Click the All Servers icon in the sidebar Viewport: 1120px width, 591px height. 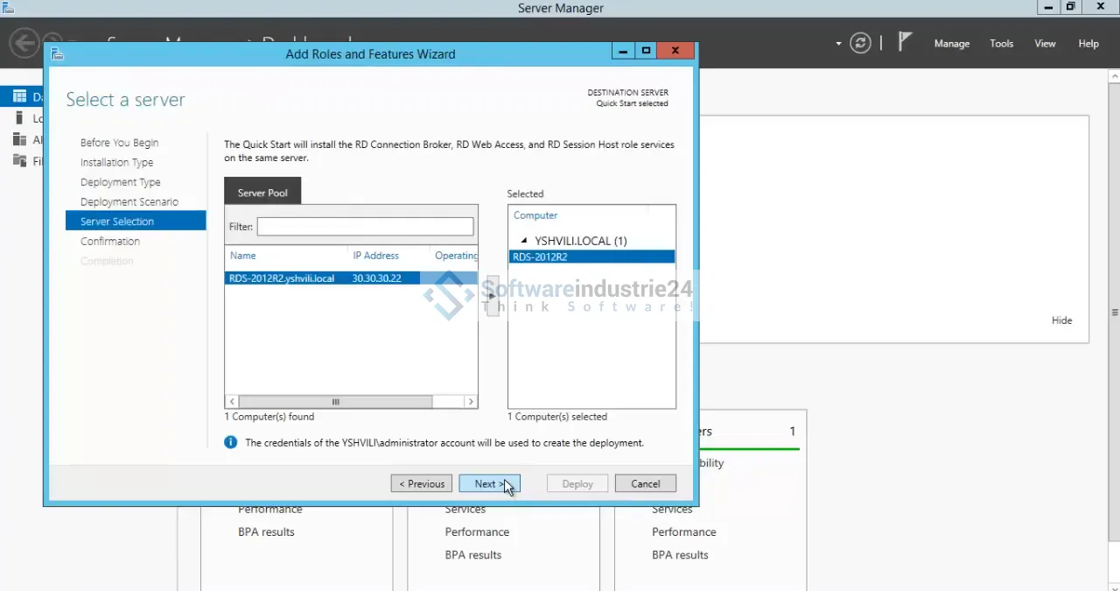point(19,139)
